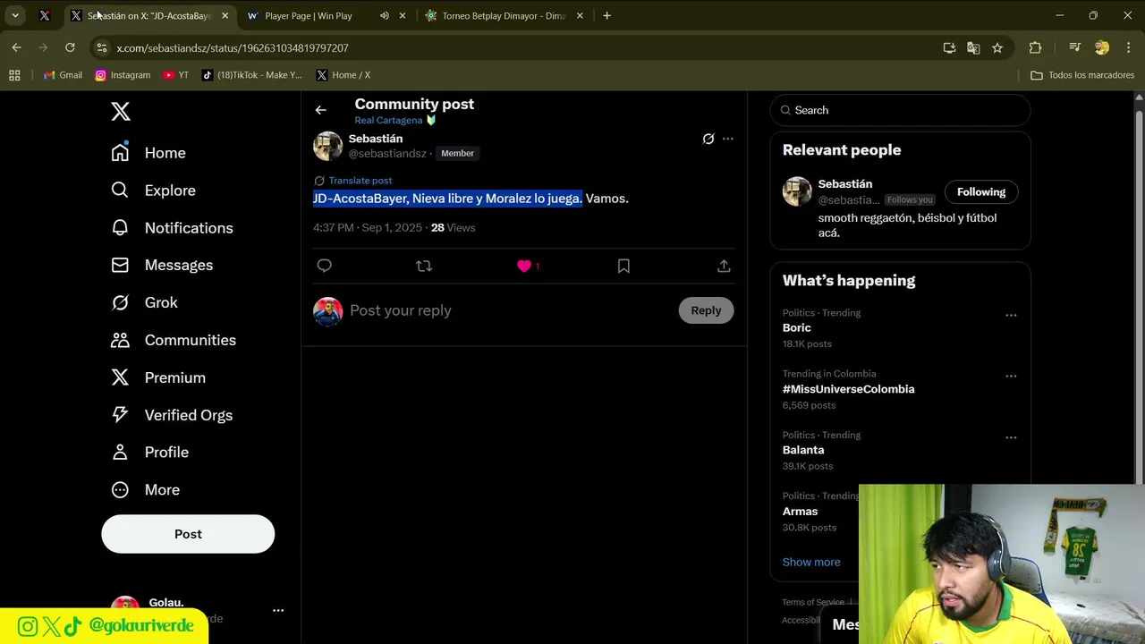Viewport: 1145px width, 644px height.
Task: Open the Instagram bookmark
Action: click(x=123, y=75)
